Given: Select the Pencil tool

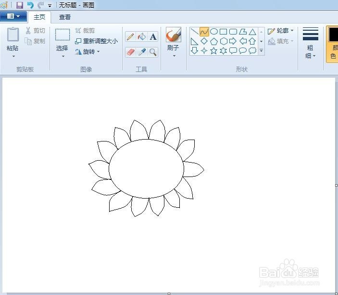Looking at the screenshot, I should tap(130, 36).
